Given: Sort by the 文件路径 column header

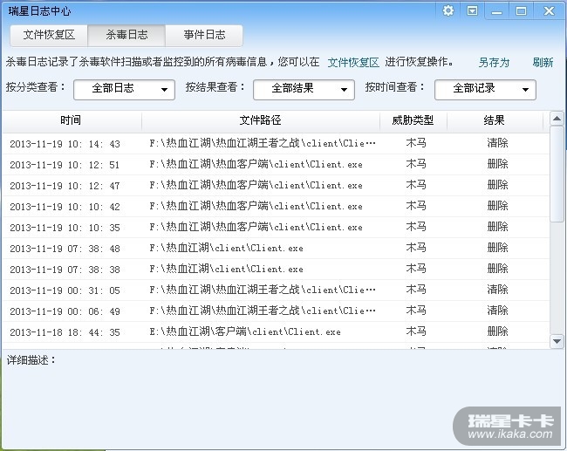Looking at the screenshot, I should pyautogui.click(x=260, y=120).
